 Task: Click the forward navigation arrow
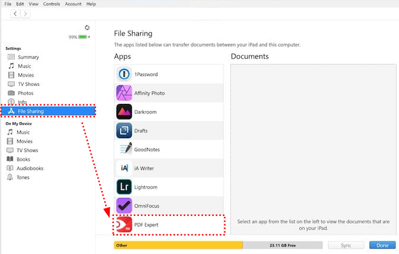[25, 14]
